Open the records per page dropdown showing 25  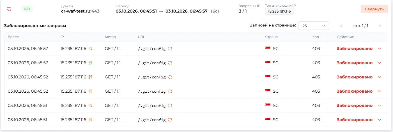coord(314,26)
